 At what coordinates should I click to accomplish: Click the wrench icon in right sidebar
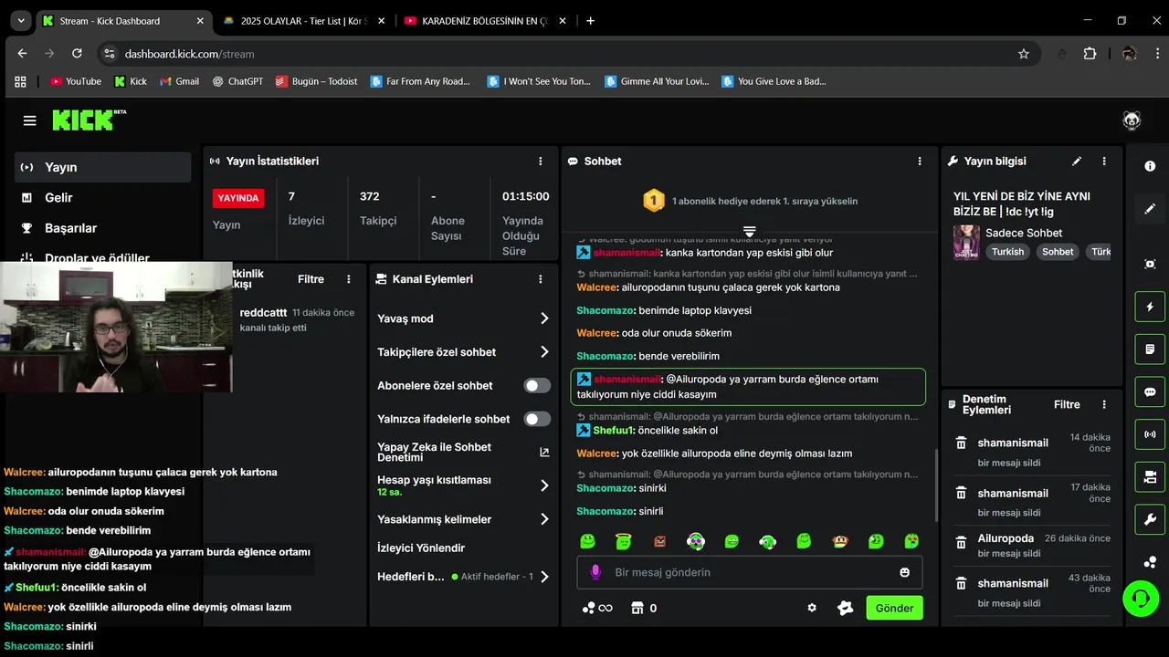click(x=1150, y=520)
